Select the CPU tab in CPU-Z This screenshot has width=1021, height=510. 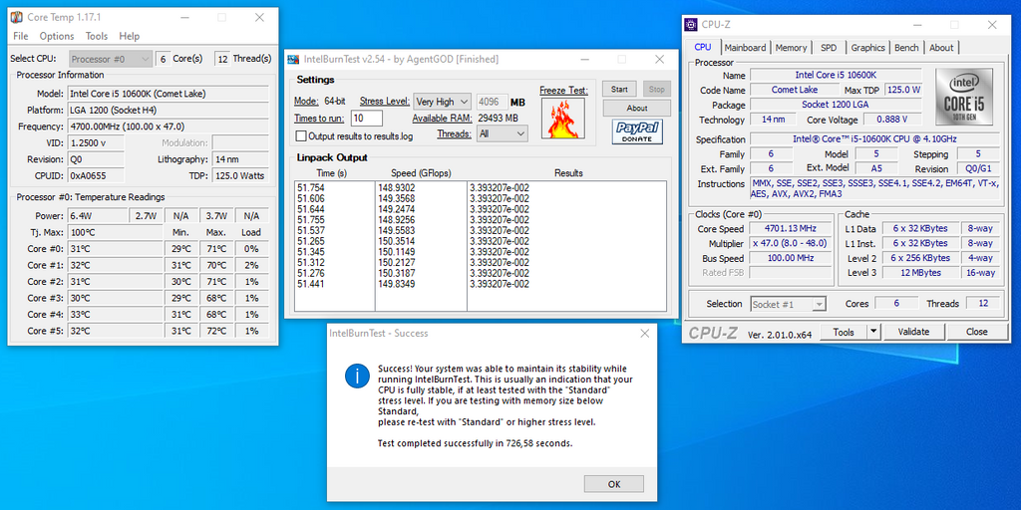[x=703, y=47]
